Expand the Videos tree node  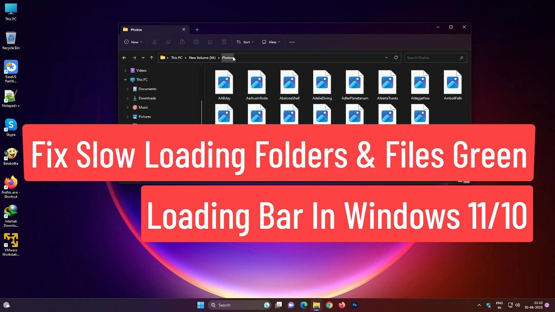[x=125, y=70]
